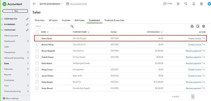
Task: Receive payment from Nicky Bargon
Action: click(193, 82)
